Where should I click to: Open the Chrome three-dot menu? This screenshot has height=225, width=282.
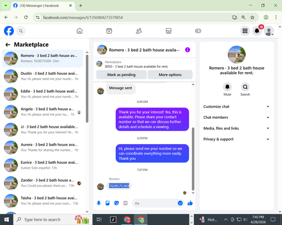click(276, 17)
